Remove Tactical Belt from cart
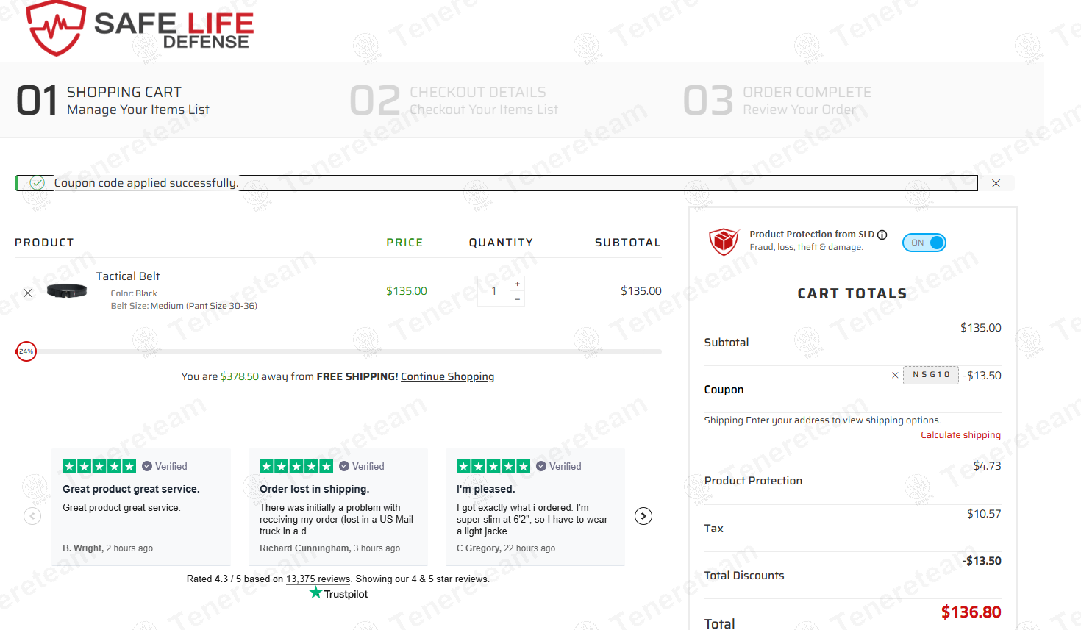 [x=28, y=293]
